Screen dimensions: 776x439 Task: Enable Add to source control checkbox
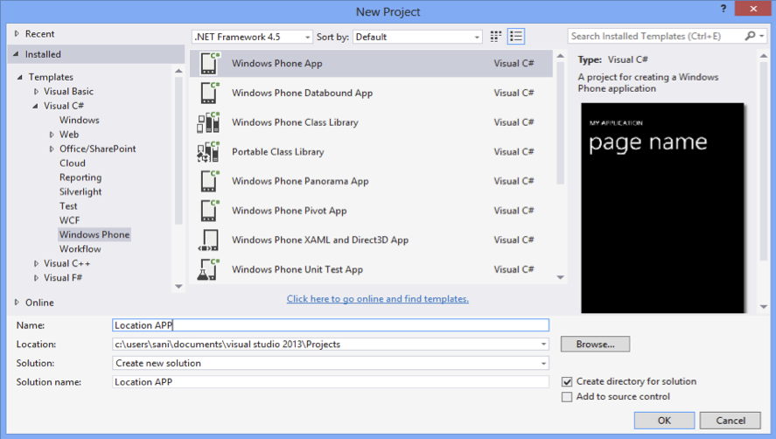coord(567,397)
